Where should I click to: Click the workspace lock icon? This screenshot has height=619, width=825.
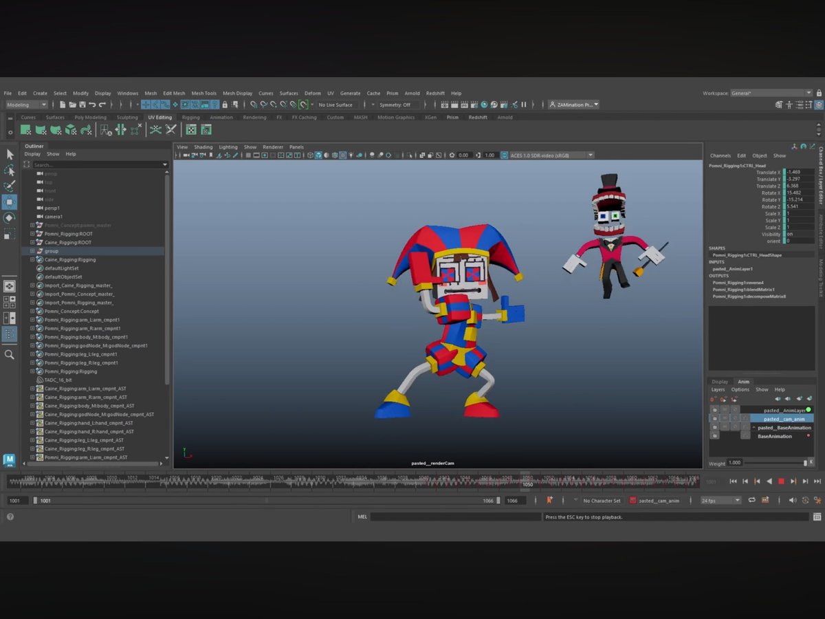click(819, 93)
